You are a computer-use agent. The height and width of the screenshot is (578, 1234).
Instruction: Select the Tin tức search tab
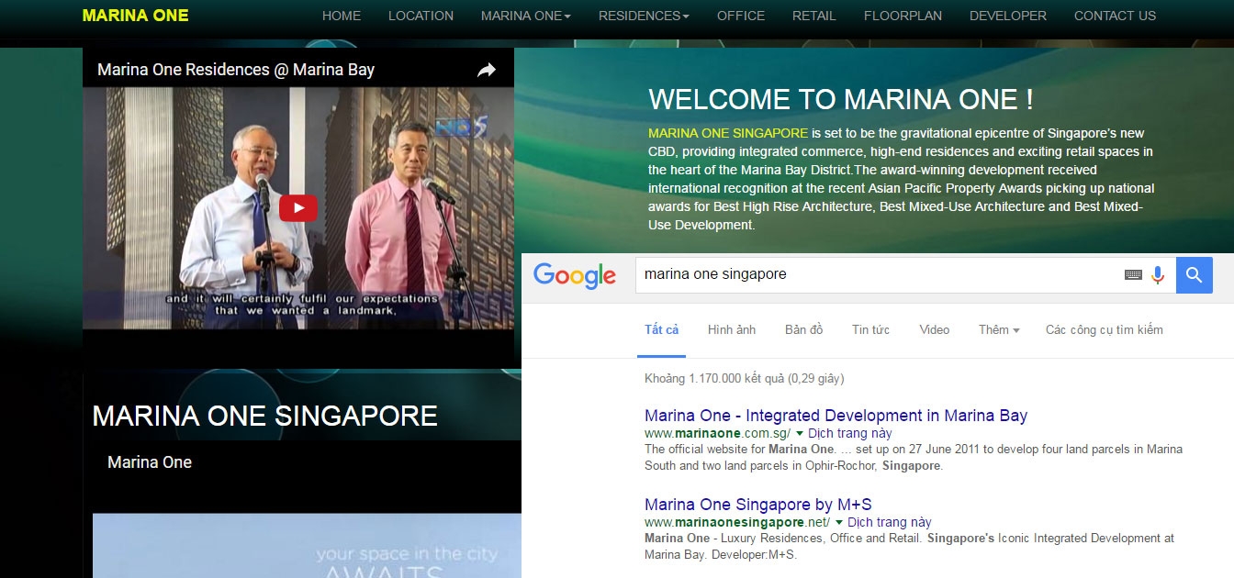870,329
